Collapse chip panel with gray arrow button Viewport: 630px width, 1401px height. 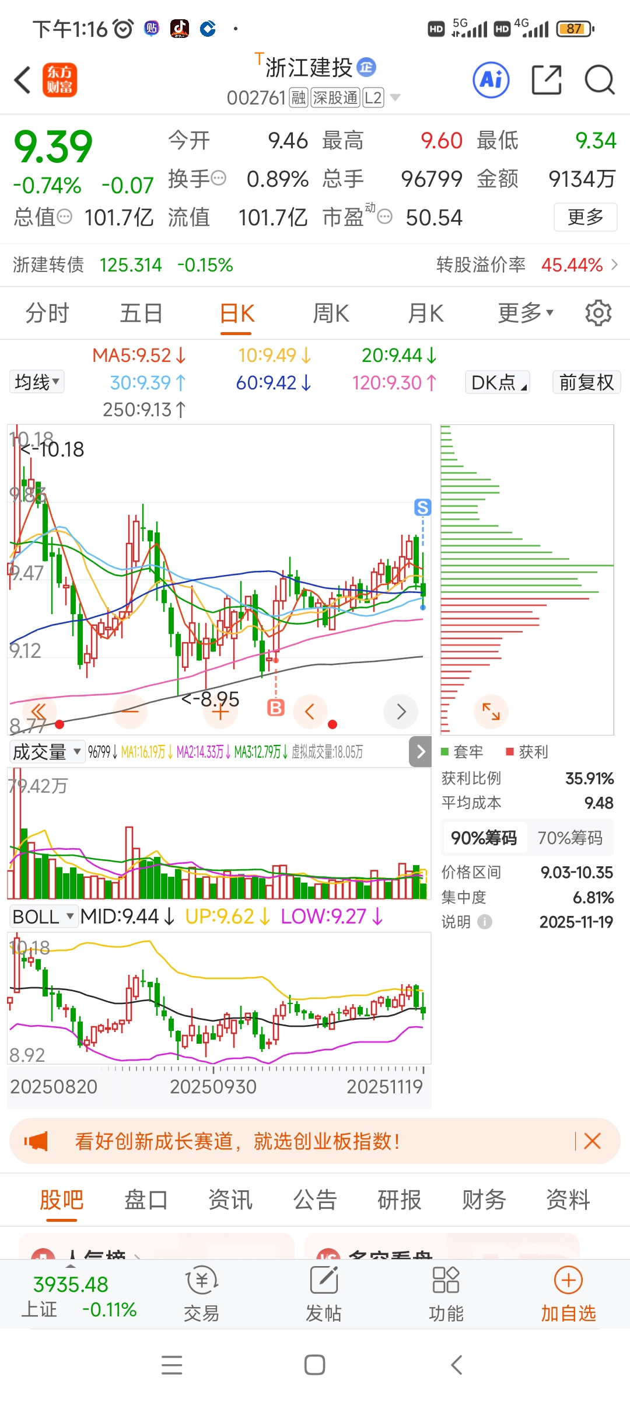[421, 752]
